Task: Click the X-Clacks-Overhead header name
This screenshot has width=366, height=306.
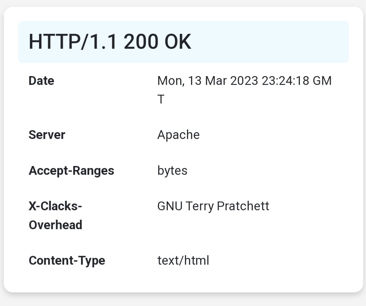Action: click(x=55, y=215)
